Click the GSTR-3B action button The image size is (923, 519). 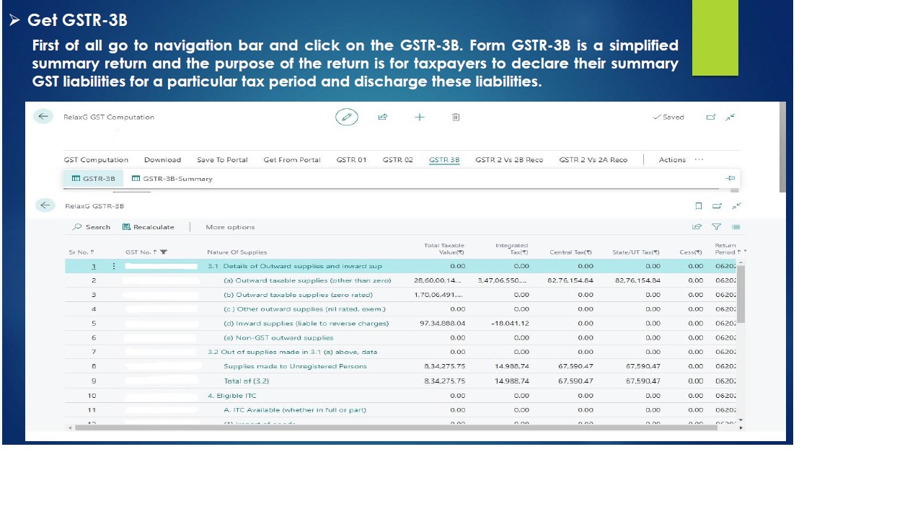pos(93,179)
